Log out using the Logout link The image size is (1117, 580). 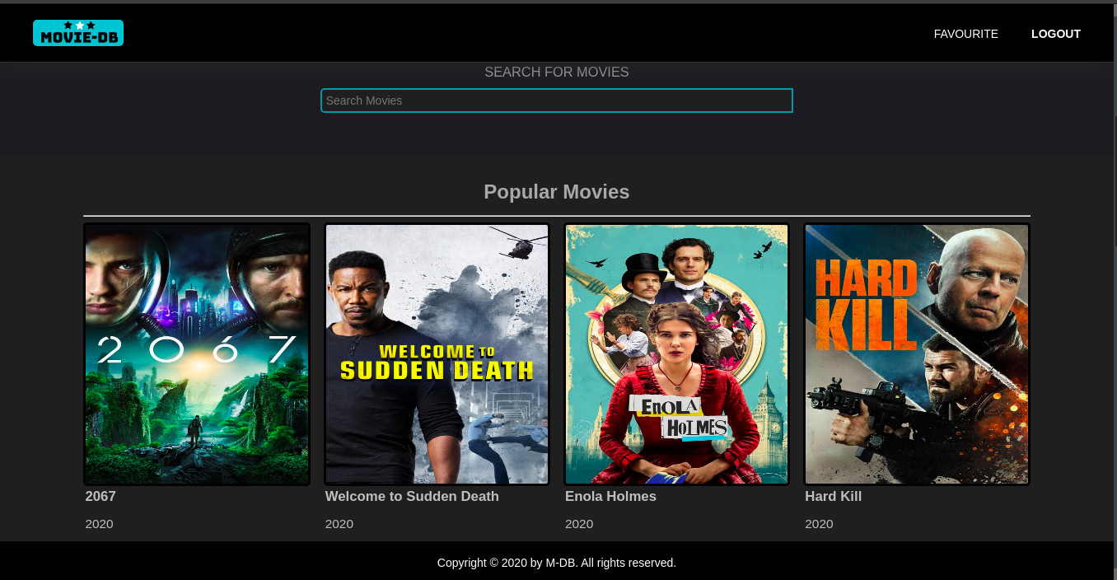tap(1055, 34)
